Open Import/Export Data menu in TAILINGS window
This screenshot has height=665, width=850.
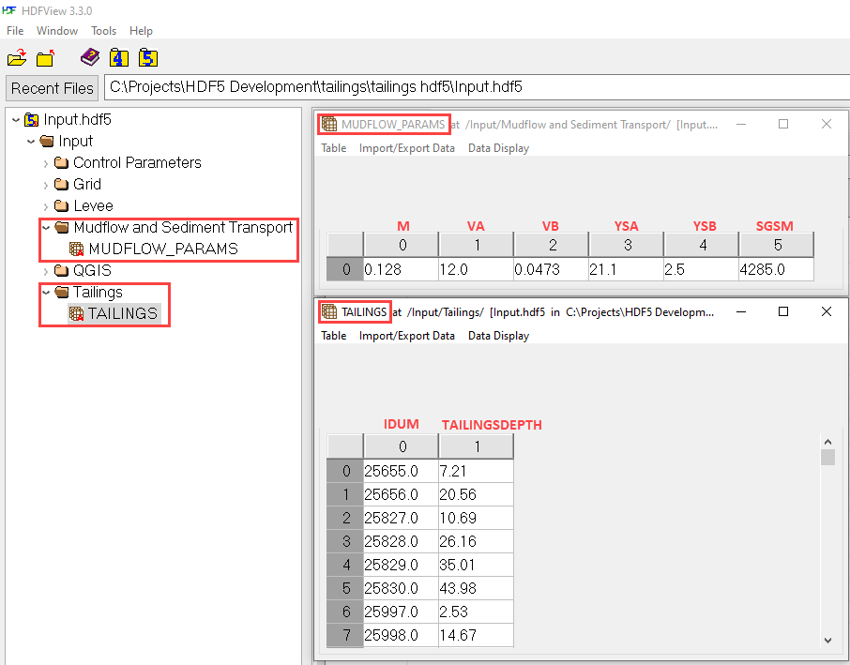click(406, 336)
